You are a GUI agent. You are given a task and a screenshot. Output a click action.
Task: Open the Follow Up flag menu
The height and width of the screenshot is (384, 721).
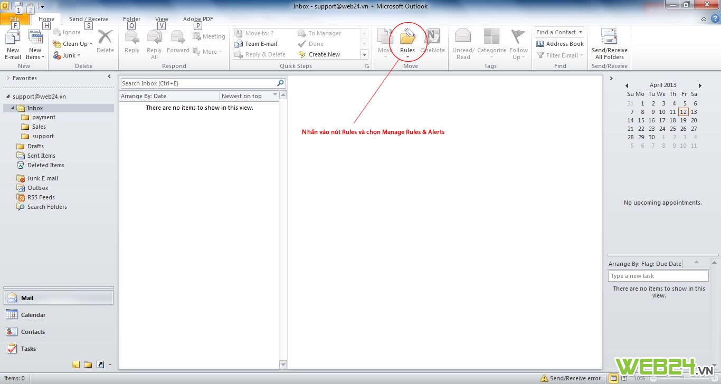[x=518, y=44]
